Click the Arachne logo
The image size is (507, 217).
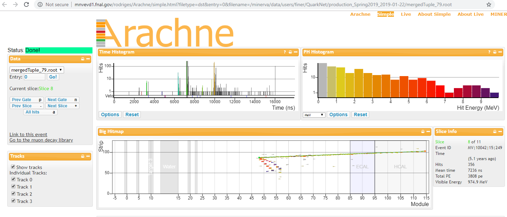[165, 32]
